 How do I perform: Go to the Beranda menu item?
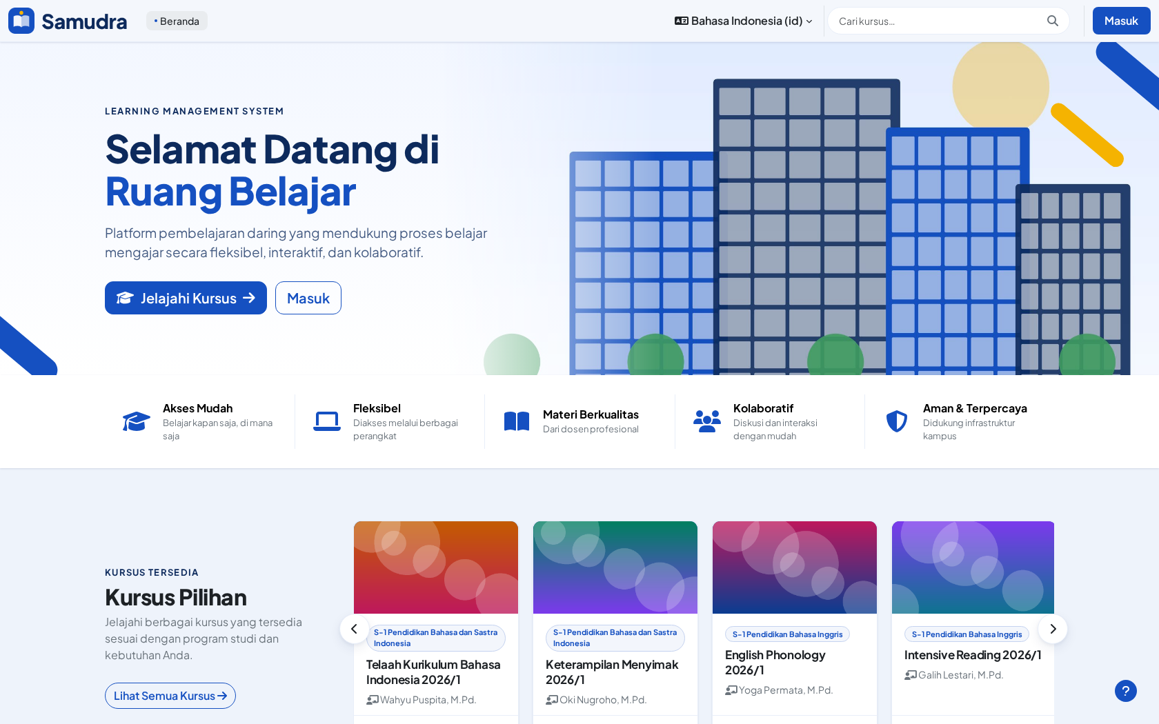tap(177, 21)
